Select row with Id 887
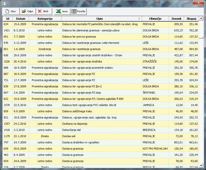This screenshot has height=170, width=206. 101,74
